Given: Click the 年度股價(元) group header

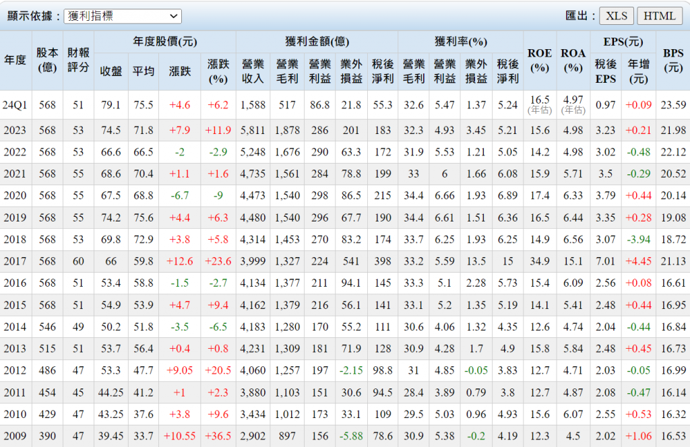Looking at the screenshot, I should click(x=165, y=42).
